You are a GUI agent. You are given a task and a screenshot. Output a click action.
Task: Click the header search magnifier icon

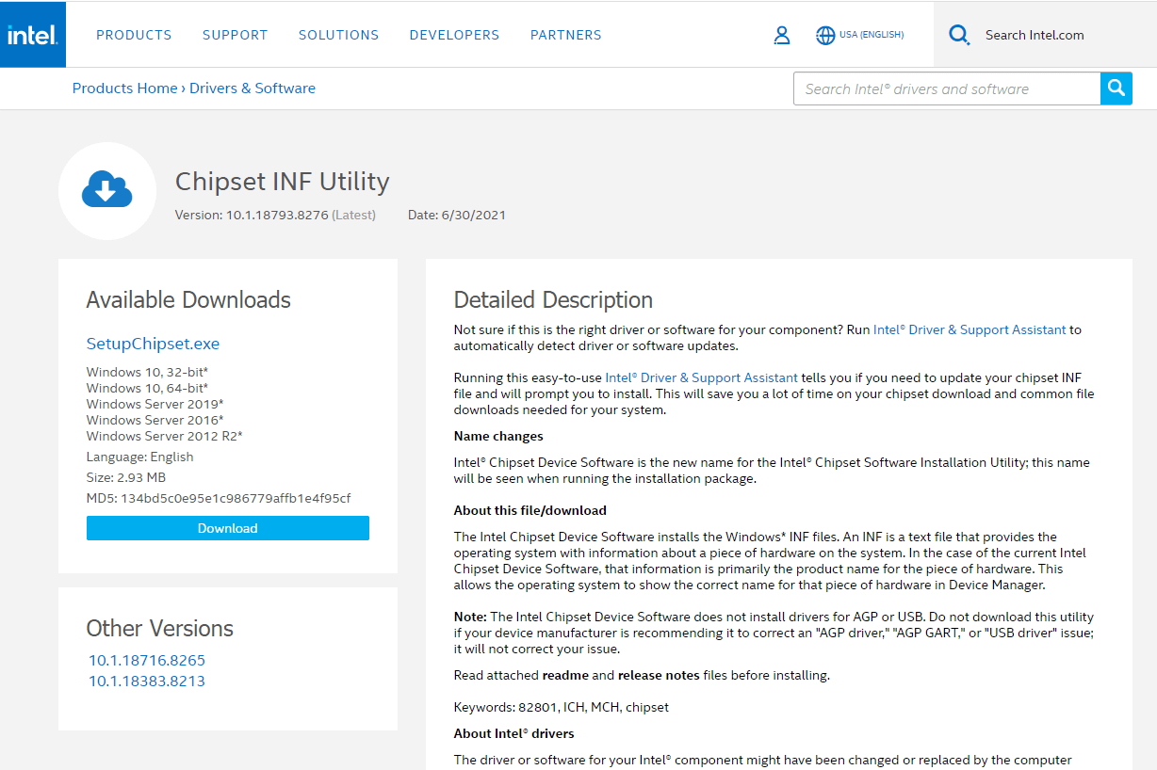[x=959, y=35]
